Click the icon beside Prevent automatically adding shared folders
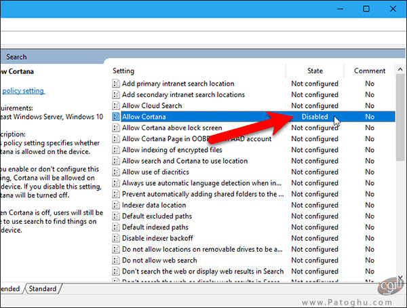This screenshot has height=308, width=407. point(116,194)
